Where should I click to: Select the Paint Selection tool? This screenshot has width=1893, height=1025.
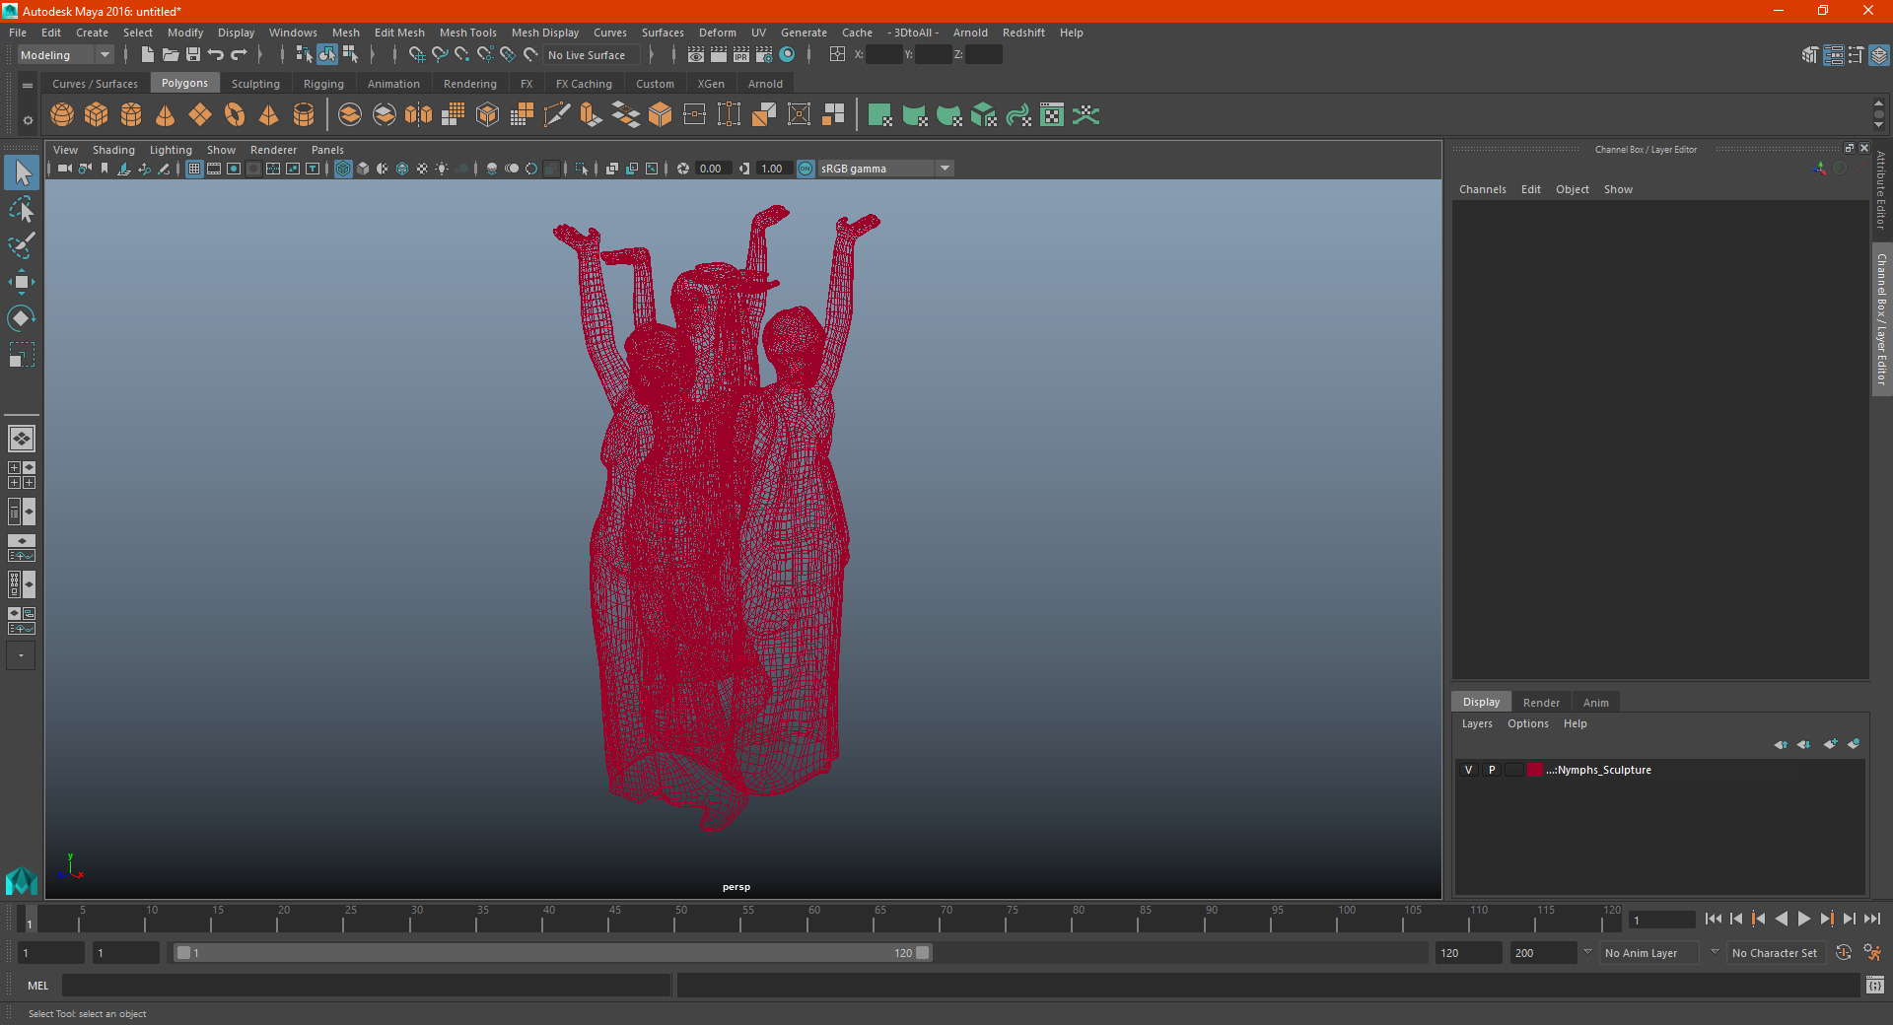pyautogui.click(x=22, y=245)
